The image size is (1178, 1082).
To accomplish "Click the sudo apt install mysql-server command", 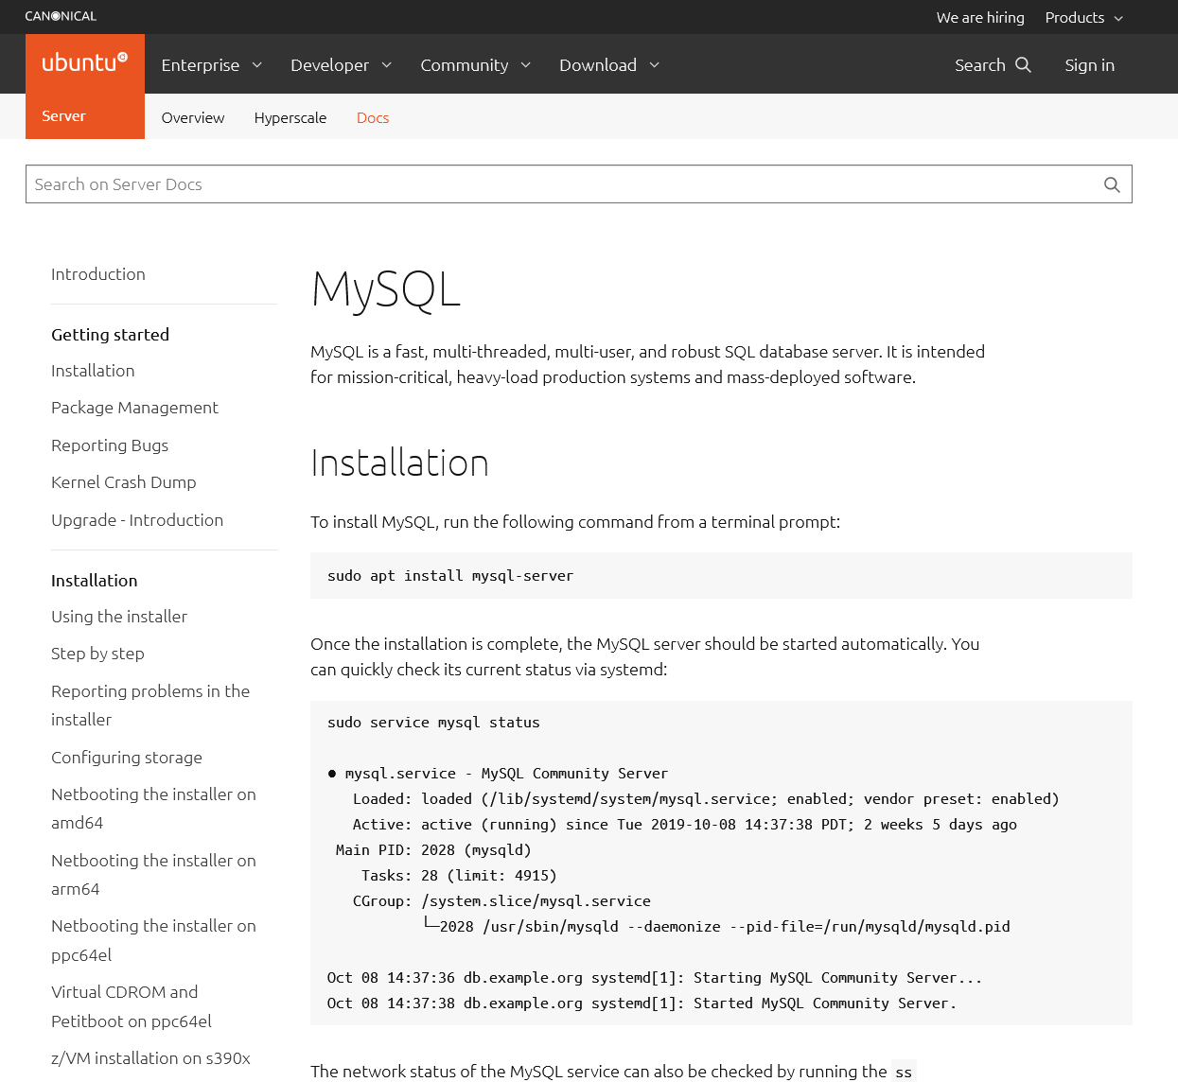I will 450,575.
